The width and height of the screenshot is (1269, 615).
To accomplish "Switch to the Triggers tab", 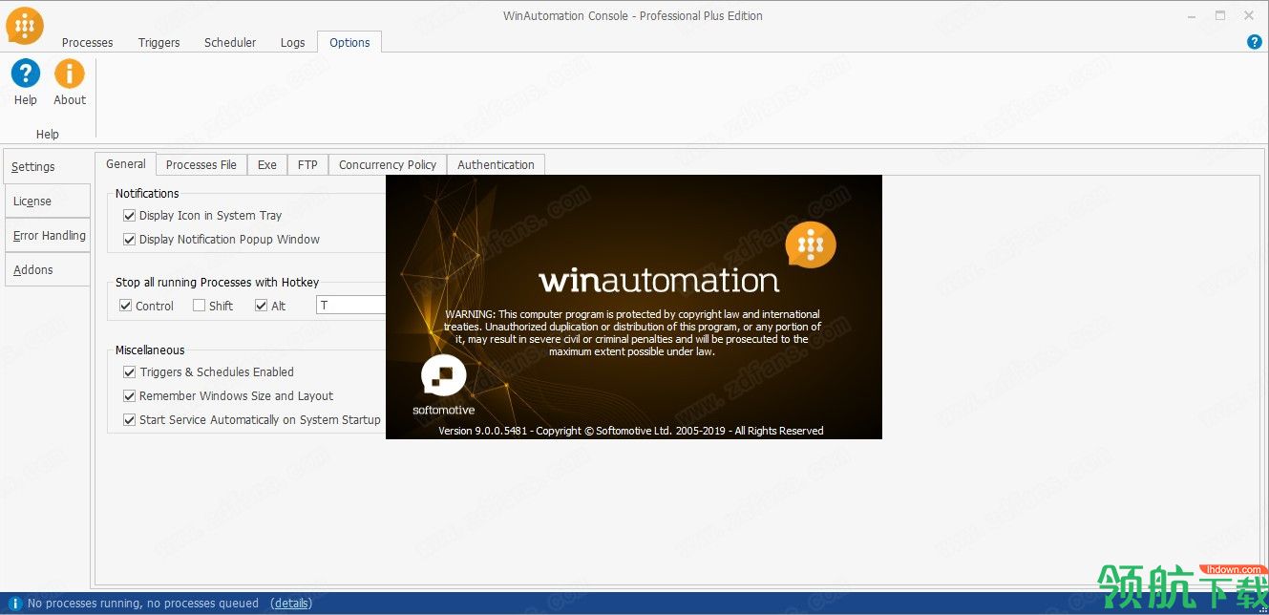I will pos(159,43).
